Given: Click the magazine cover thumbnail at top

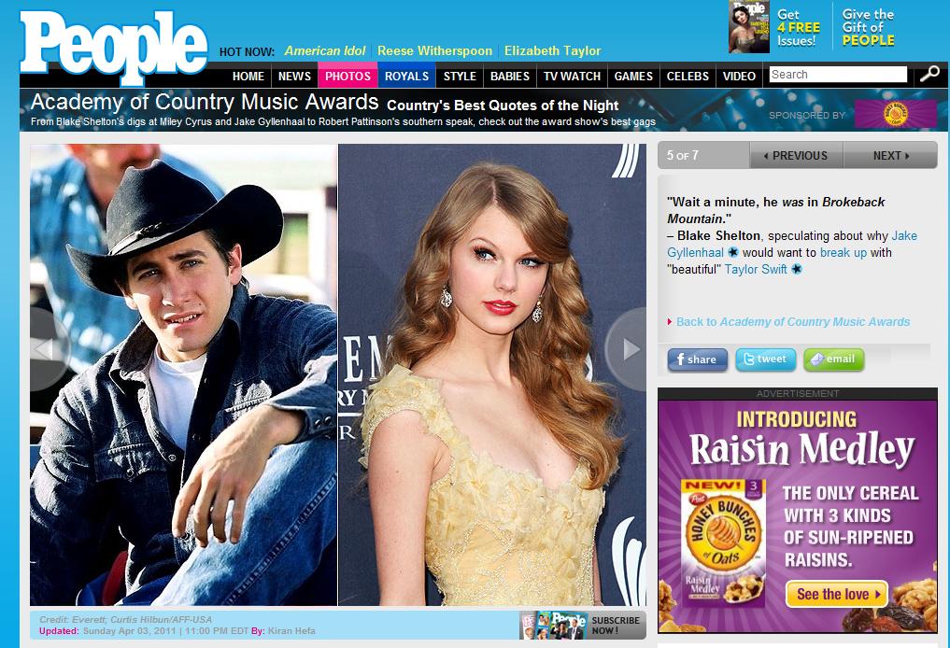Looking at the screenshot, I should (x=749, y=27).
